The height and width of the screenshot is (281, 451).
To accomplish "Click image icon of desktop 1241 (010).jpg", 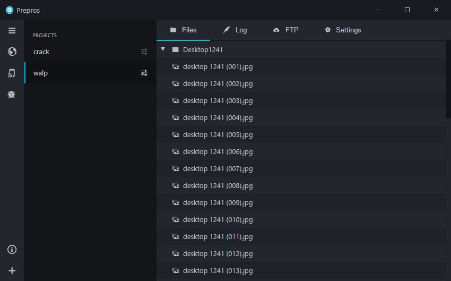I will (x=176, y=219).
